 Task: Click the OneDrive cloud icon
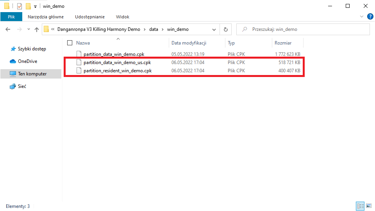tap(13, 61)
